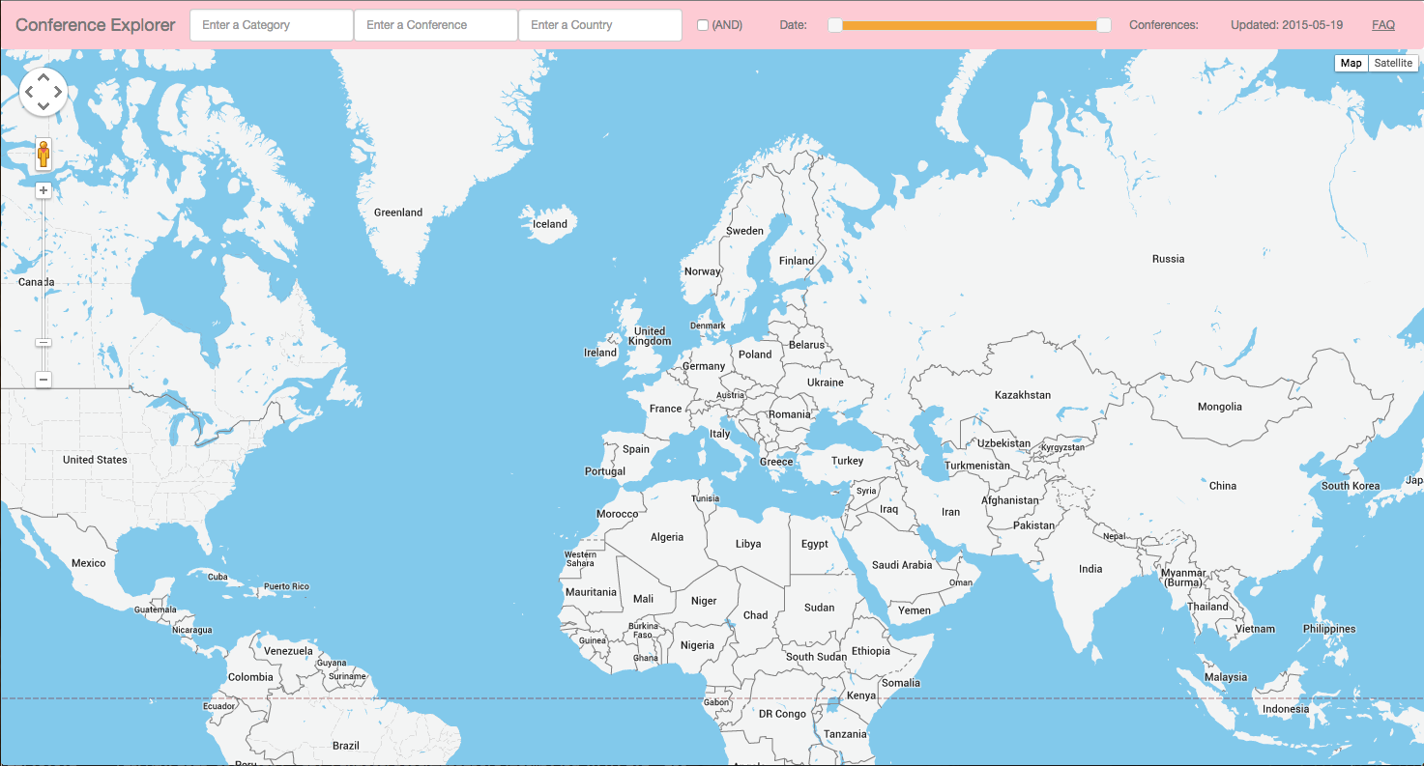Pan the map up with the arrow
1424x766 pixels.
coord(44,78)
